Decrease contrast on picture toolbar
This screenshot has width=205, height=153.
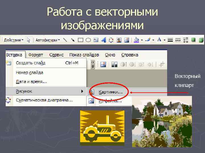tap(132, 64)
